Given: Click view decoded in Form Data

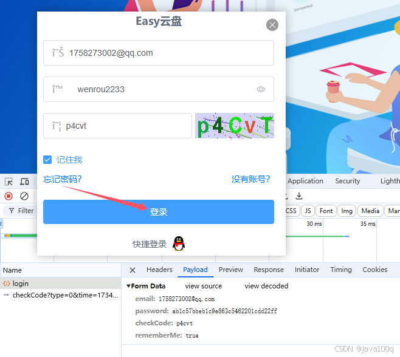Looking at the screenshot, I should 267,286.
